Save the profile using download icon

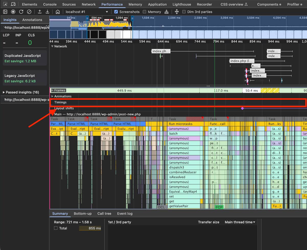[47, 12]
